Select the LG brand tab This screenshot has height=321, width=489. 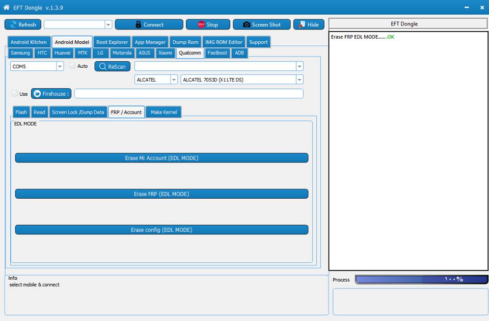click(x=100, y=52)
